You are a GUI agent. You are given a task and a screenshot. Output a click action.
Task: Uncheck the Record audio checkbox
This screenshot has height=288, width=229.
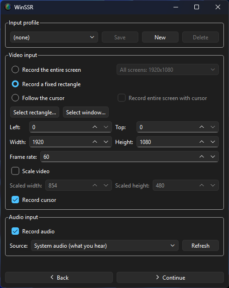click(15, 231)
